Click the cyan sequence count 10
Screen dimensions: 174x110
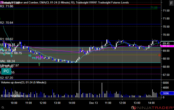tap(30, 56)
